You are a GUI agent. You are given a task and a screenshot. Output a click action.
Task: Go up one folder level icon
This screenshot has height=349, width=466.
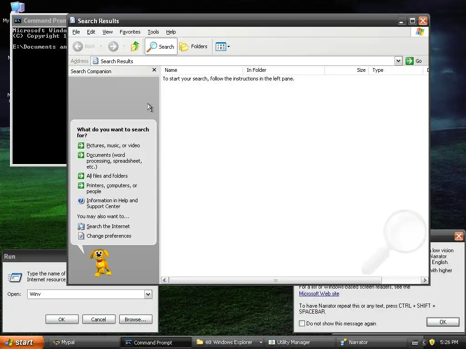[x=135, y=46]
